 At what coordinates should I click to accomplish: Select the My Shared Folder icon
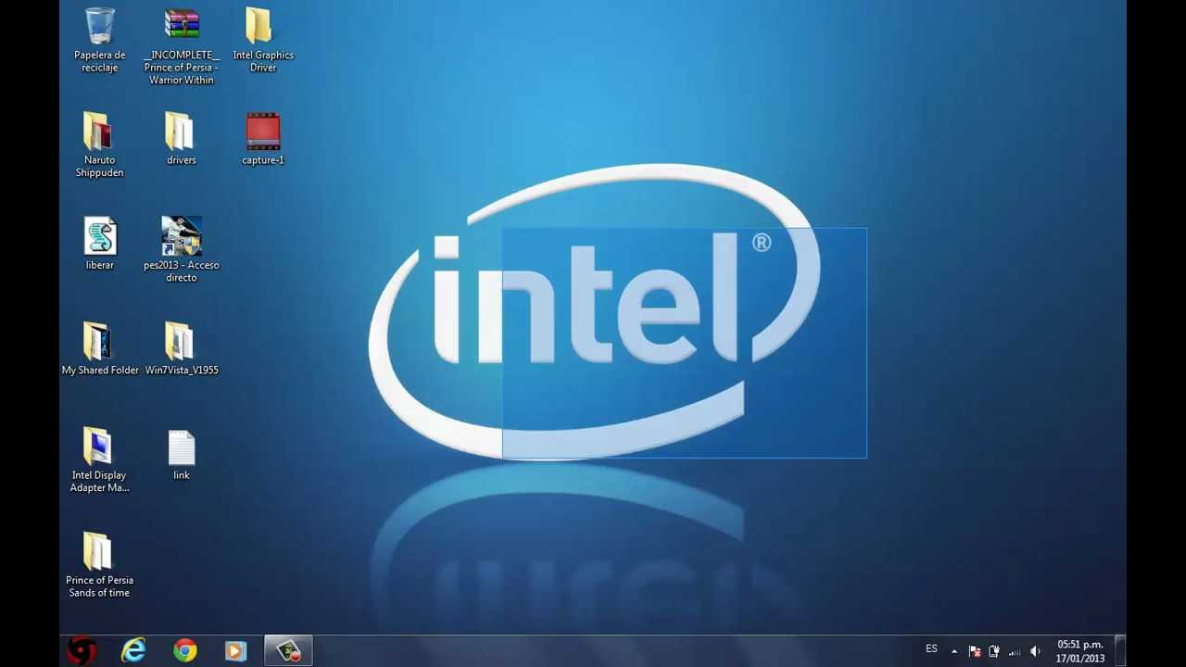(100, 349)
